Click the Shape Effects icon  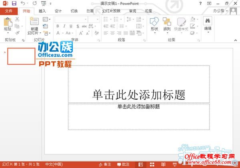coord(192,33)
